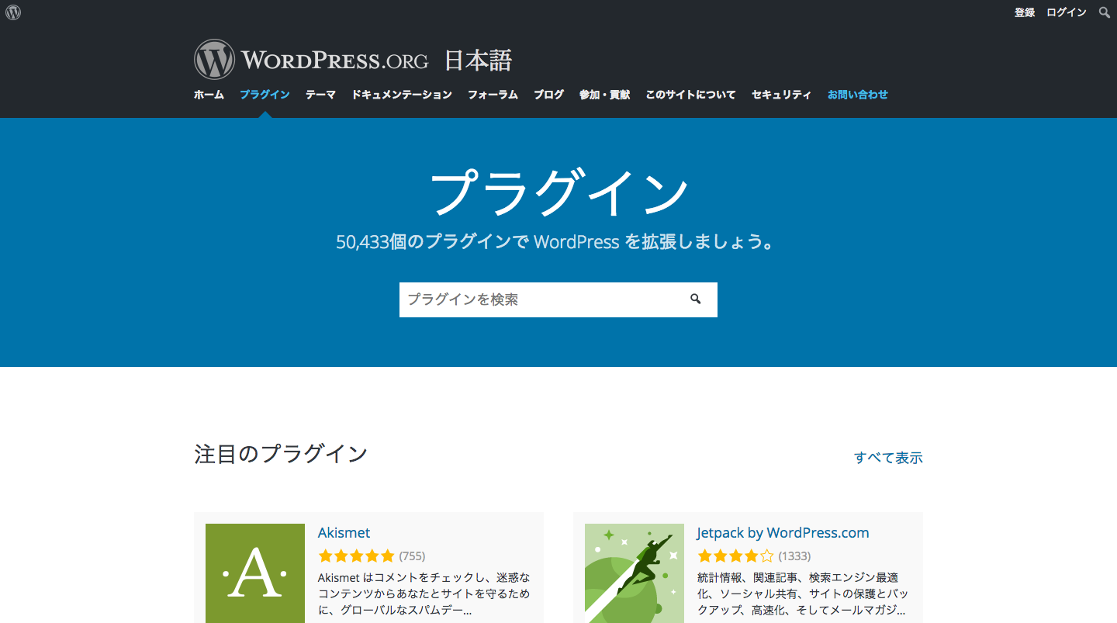The image size is (1117, 623).
Task: Open the Akismet plugin icon thumbnail
Action: (255, 573)
